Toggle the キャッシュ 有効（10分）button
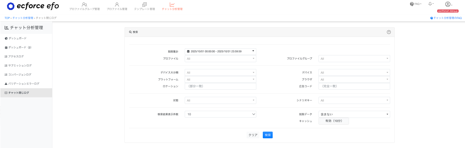This screenshot has height=148, width=465. tap(333, 121)
